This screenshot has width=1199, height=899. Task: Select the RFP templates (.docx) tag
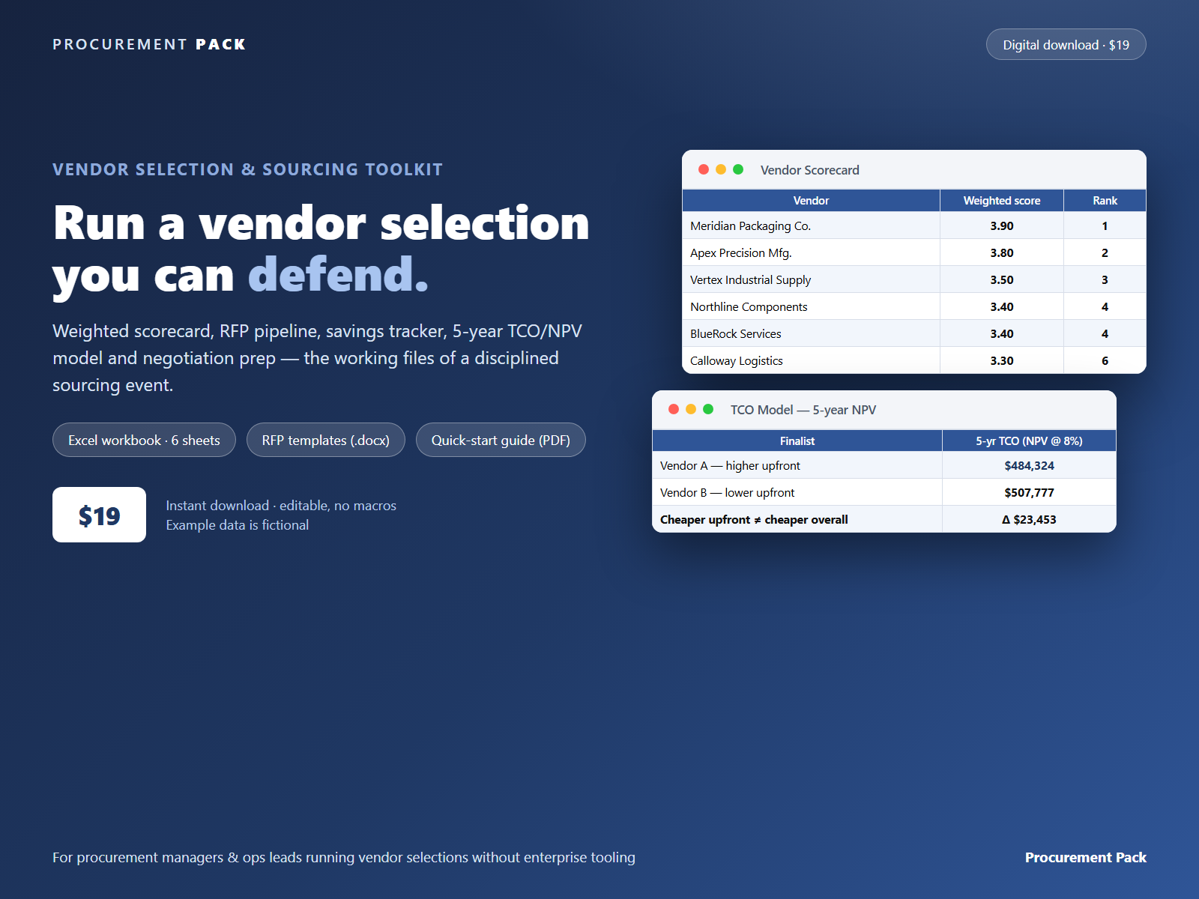pos(326,440)
